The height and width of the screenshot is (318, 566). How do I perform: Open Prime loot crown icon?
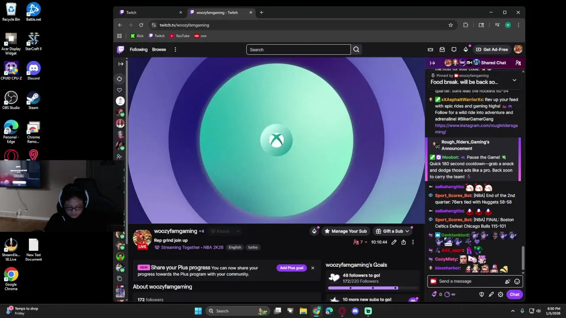coord(430,49)
